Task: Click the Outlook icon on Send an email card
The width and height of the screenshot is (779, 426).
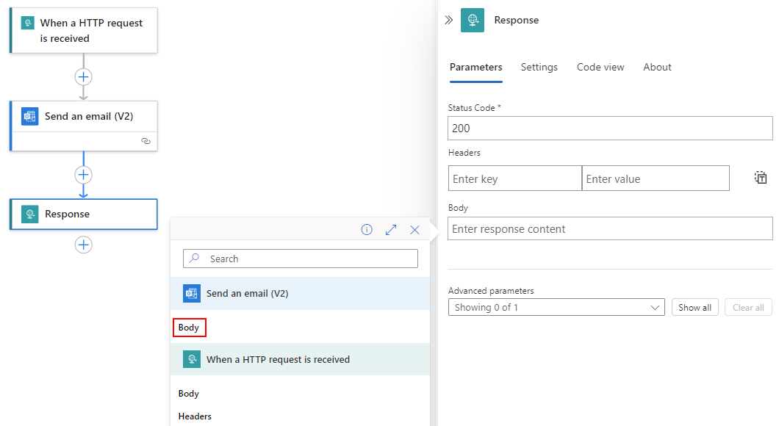Action: click(29, 116)
